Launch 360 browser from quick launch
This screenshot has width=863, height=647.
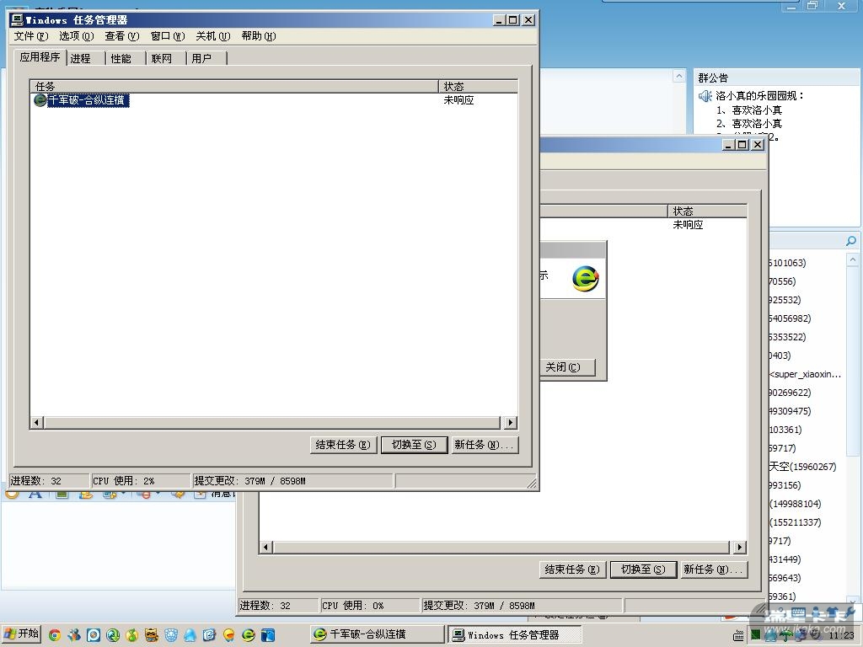(x=249, y=635)
